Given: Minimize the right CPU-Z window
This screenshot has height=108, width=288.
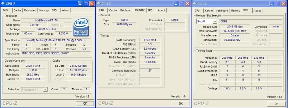Looking at the screenshot, I should pos(272,4).
